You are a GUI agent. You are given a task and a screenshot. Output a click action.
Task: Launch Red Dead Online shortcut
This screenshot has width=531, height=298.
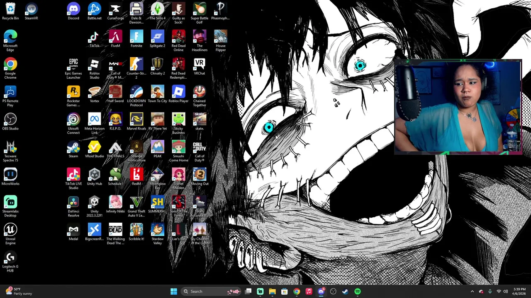click(178, 41)
